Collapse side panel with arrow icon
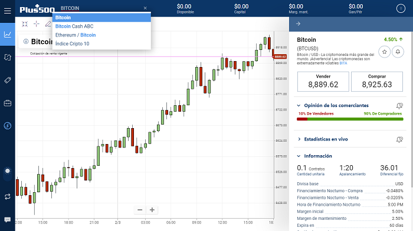The height and width of the screenshot is (231, 413). pos(298,24)
